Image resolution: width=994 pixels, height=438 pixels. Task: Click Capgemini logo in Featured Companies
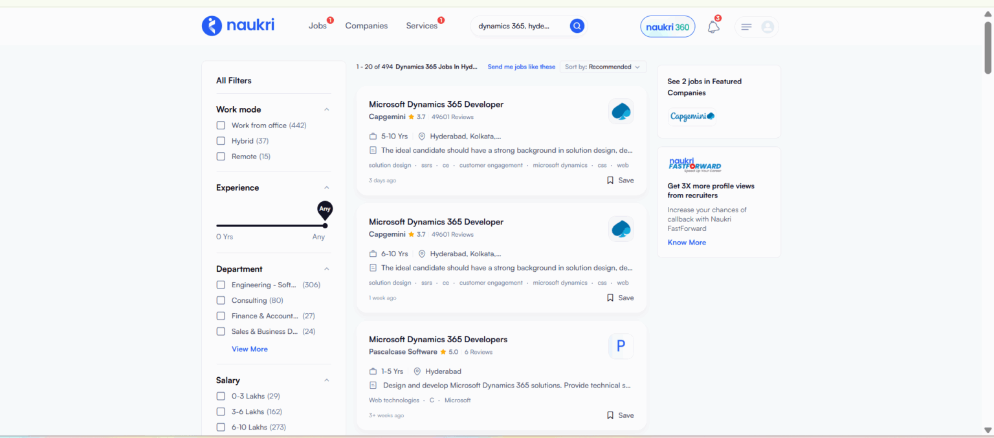click(x=692, y=116)
